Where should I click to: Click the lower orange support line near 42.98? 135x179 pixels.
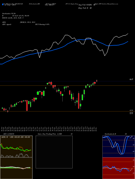(67, 111)
